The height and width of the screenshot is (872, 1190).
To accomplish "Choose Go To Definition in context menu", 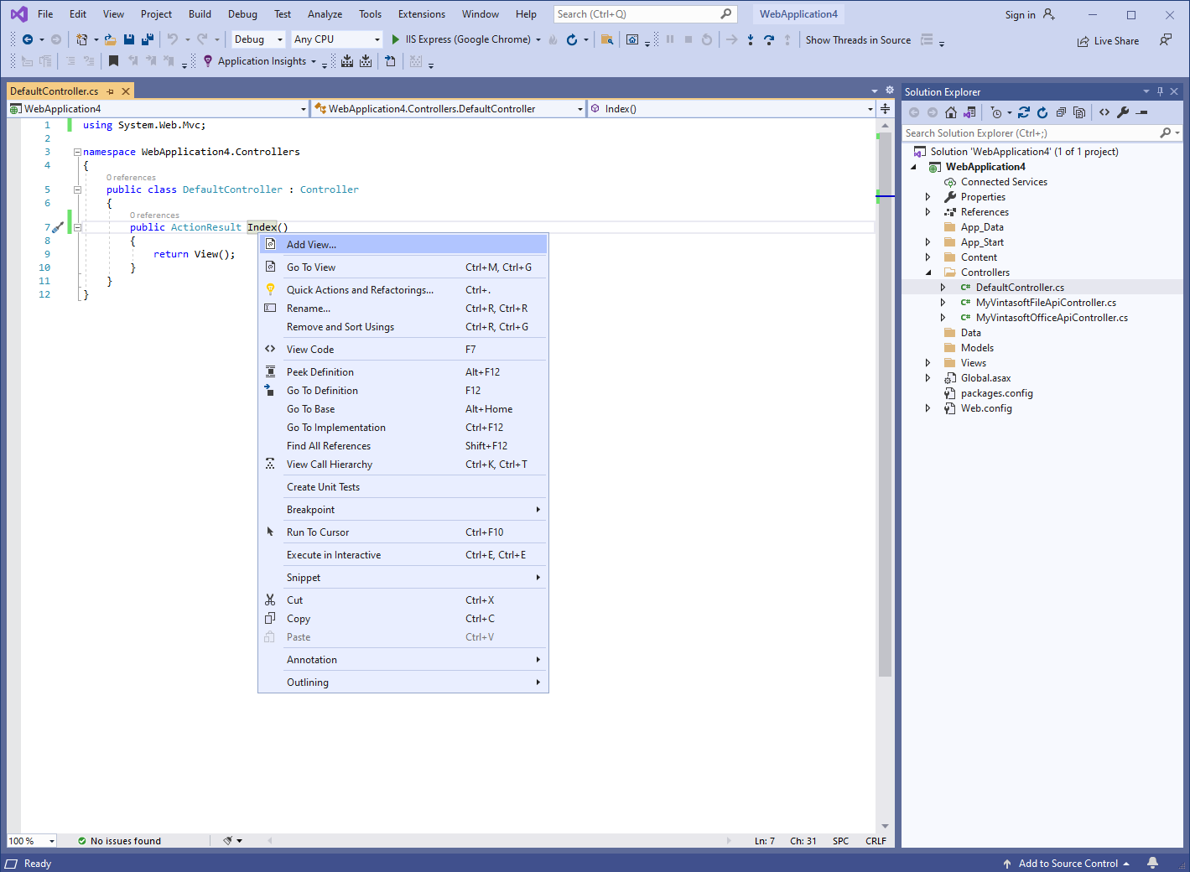I will (322, 391).
